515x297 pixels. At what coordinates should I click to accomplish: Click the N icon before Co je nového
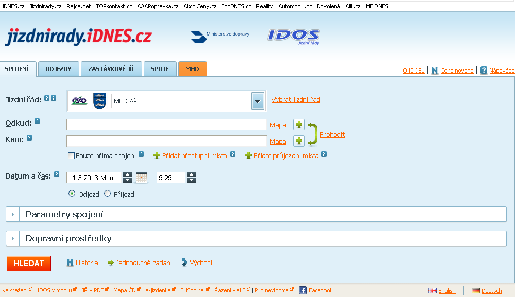click(x=435, y=71)
